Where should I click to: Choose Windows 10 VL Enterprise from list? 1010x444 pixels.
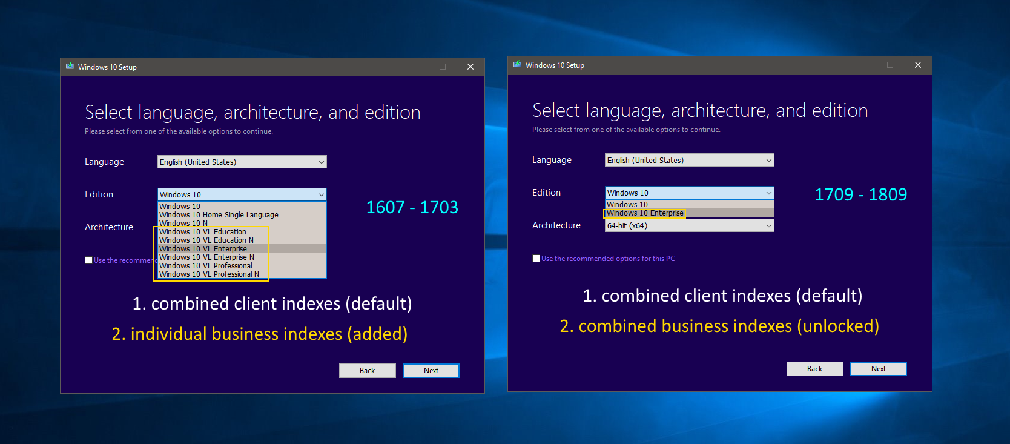[x=203, y=249]
